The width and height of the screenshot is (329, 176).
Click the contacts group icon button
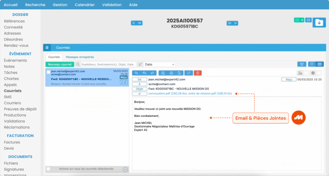click(302, 64)
